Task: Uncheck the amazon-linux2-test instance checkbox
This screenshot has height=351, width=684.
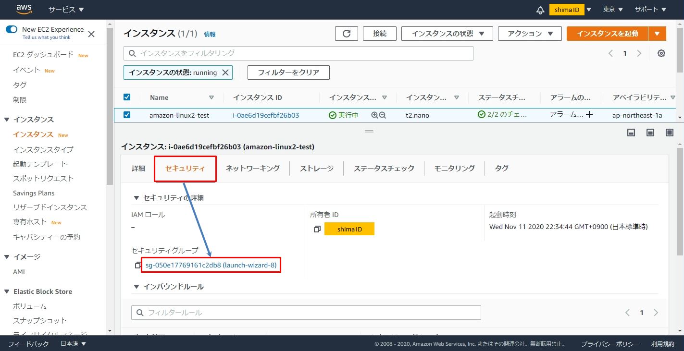Action: tap(127, 115)
